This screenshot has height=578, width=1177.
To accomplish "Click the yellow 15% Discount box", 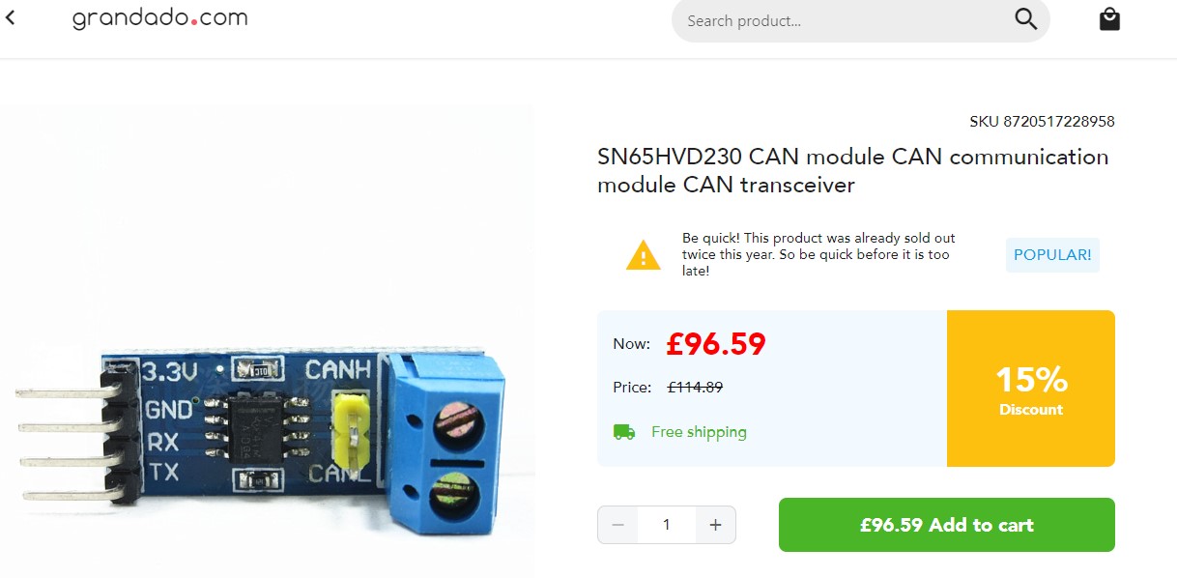I will click(1030, 389).
